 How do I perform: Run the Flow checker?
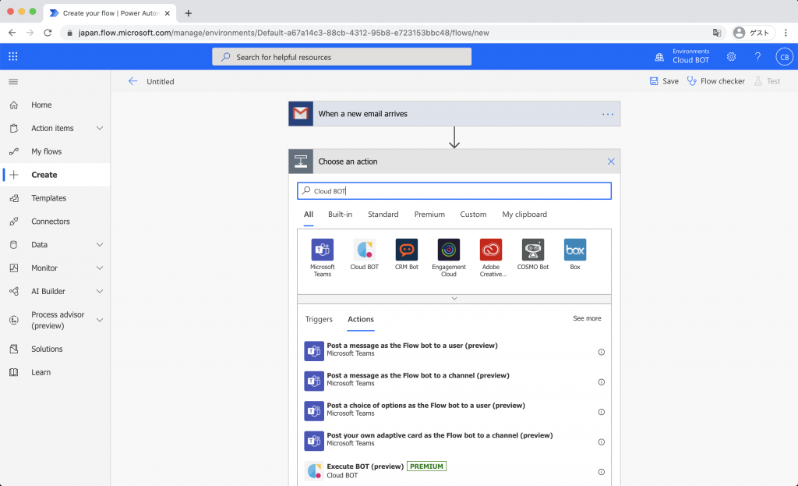[x=716, y=81]
